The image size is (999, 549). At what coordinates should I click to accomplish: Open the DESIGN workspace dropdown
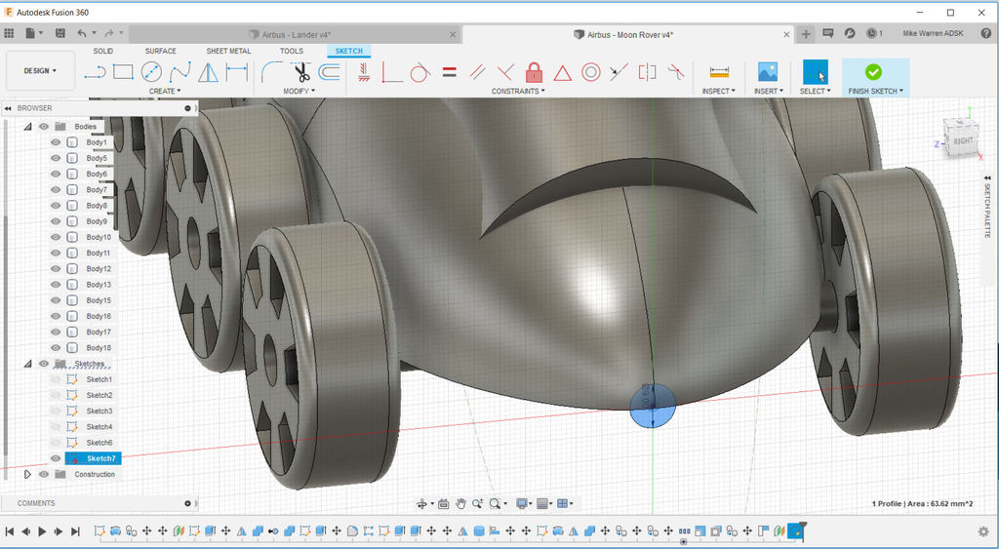pos(40,70)
